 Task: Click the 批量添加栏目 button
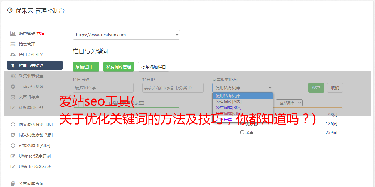[x=154, y=67]
